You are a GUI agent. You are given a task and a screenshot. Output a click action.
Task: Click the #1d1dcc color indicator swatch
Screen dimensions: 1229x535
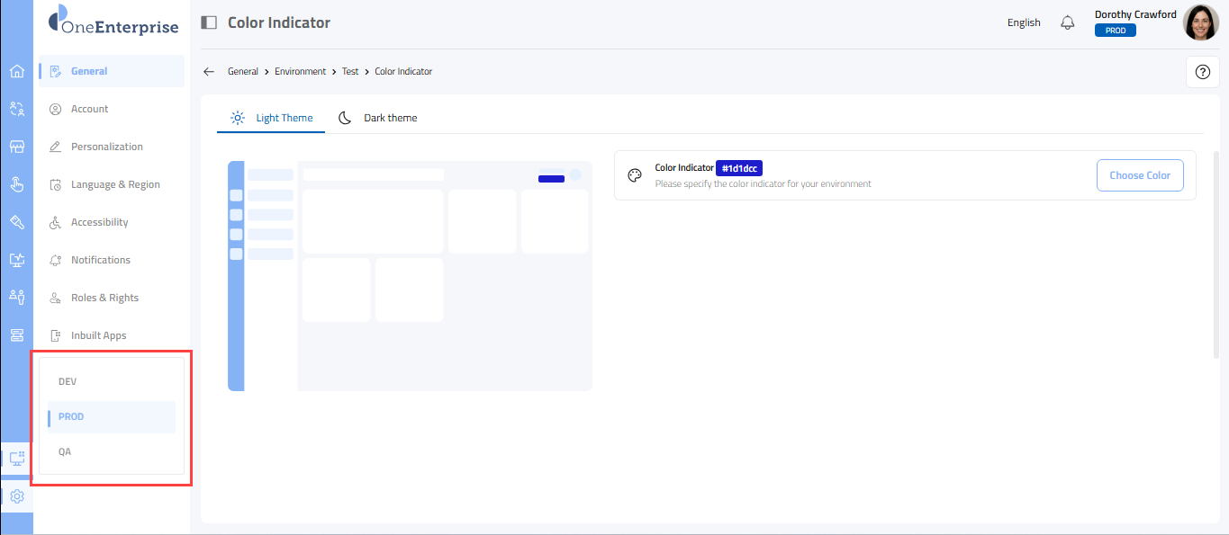739,167
